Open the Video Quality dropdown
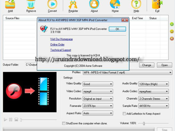175x131 pixels. coord(98,84)
